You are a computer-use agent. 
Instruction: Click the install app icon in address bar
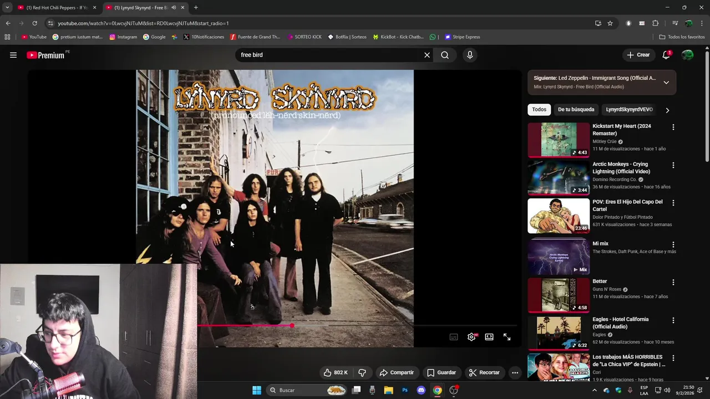pyautogui.click(x=598, y=23)
